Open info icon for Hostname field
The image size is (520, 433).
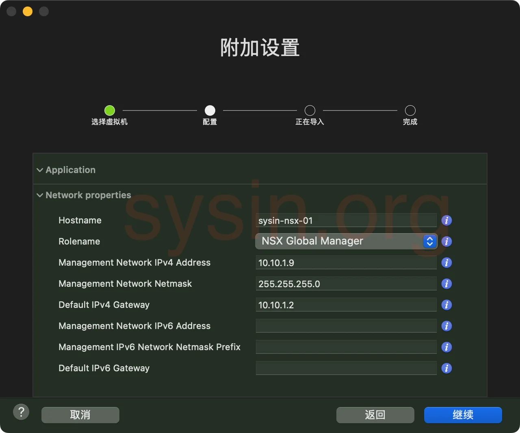[446, 221]
